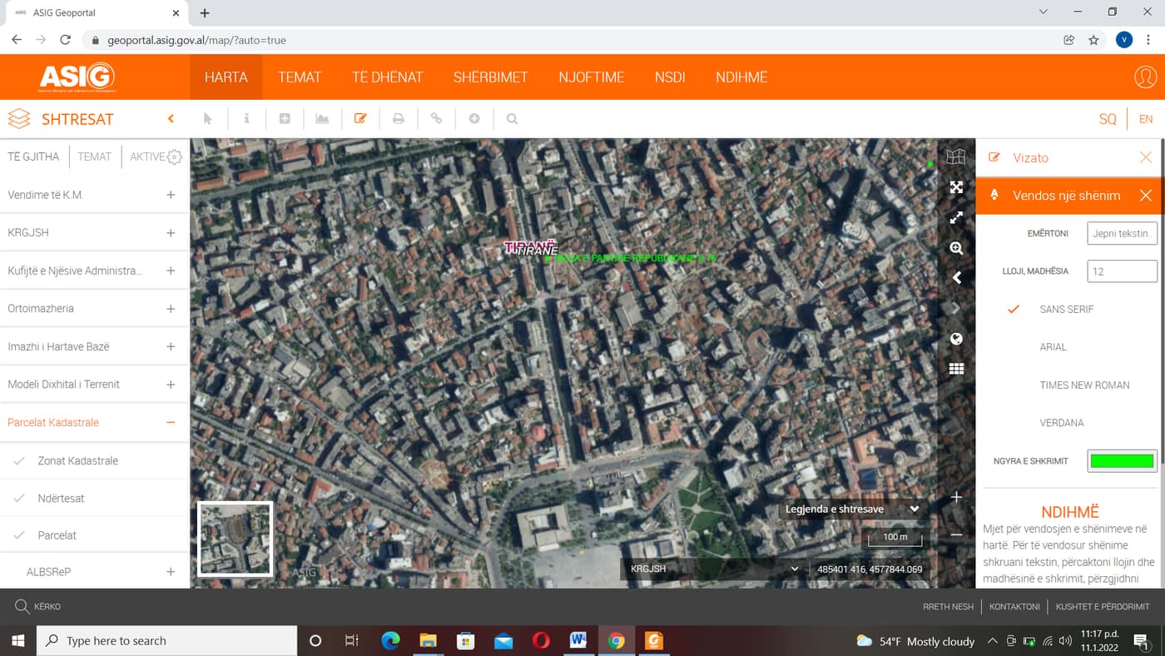This screenshot has height=656, width=1165.
Task: Open the grid icon on the map toolbar
Action: [x=956, y=369]
